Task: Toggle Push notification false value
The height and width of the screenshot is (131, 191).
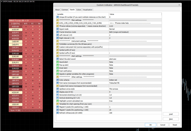Action: [135, 71]
